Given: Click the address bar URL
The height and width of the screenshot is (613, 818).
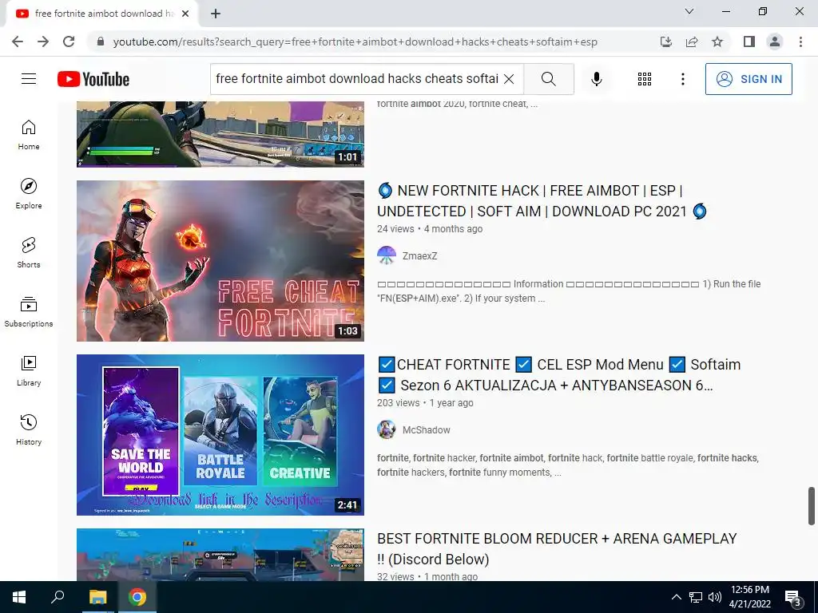Looking at the screenshot, I should coord(355,42).
